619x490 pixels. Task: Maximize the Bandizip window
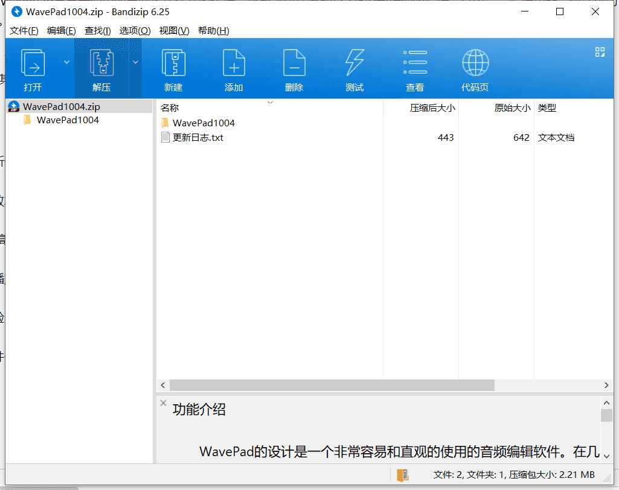click(560, 12)
